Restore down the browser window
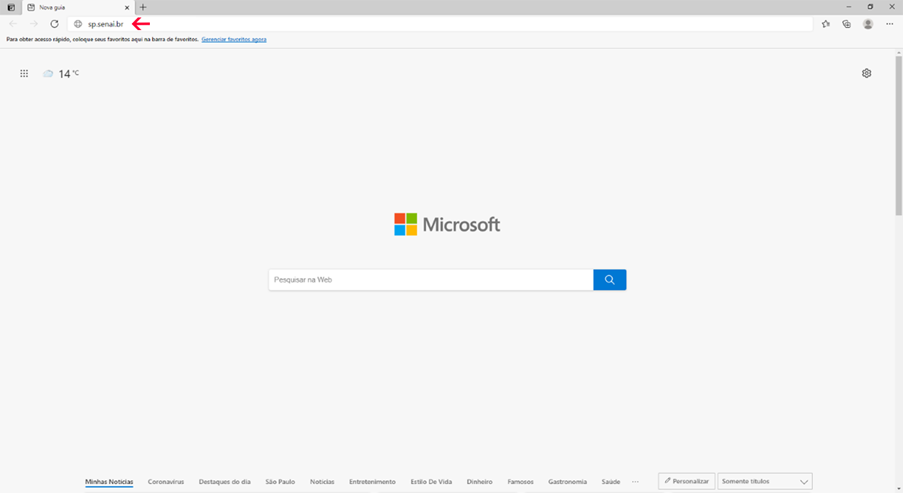903x493 pixels. click(870, 7)
